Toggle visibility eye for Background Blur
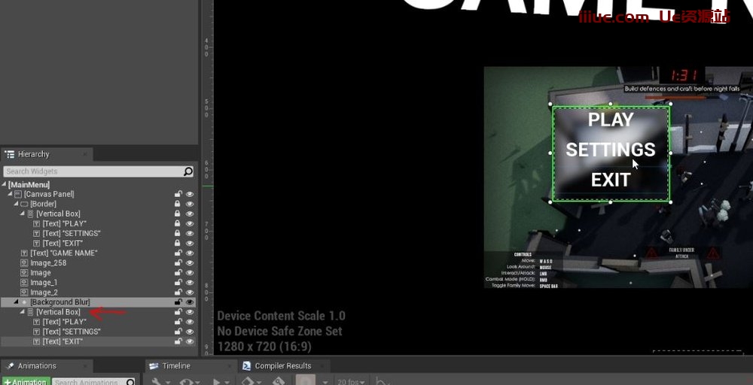The image size is (753, 385). tap(190, 302)
